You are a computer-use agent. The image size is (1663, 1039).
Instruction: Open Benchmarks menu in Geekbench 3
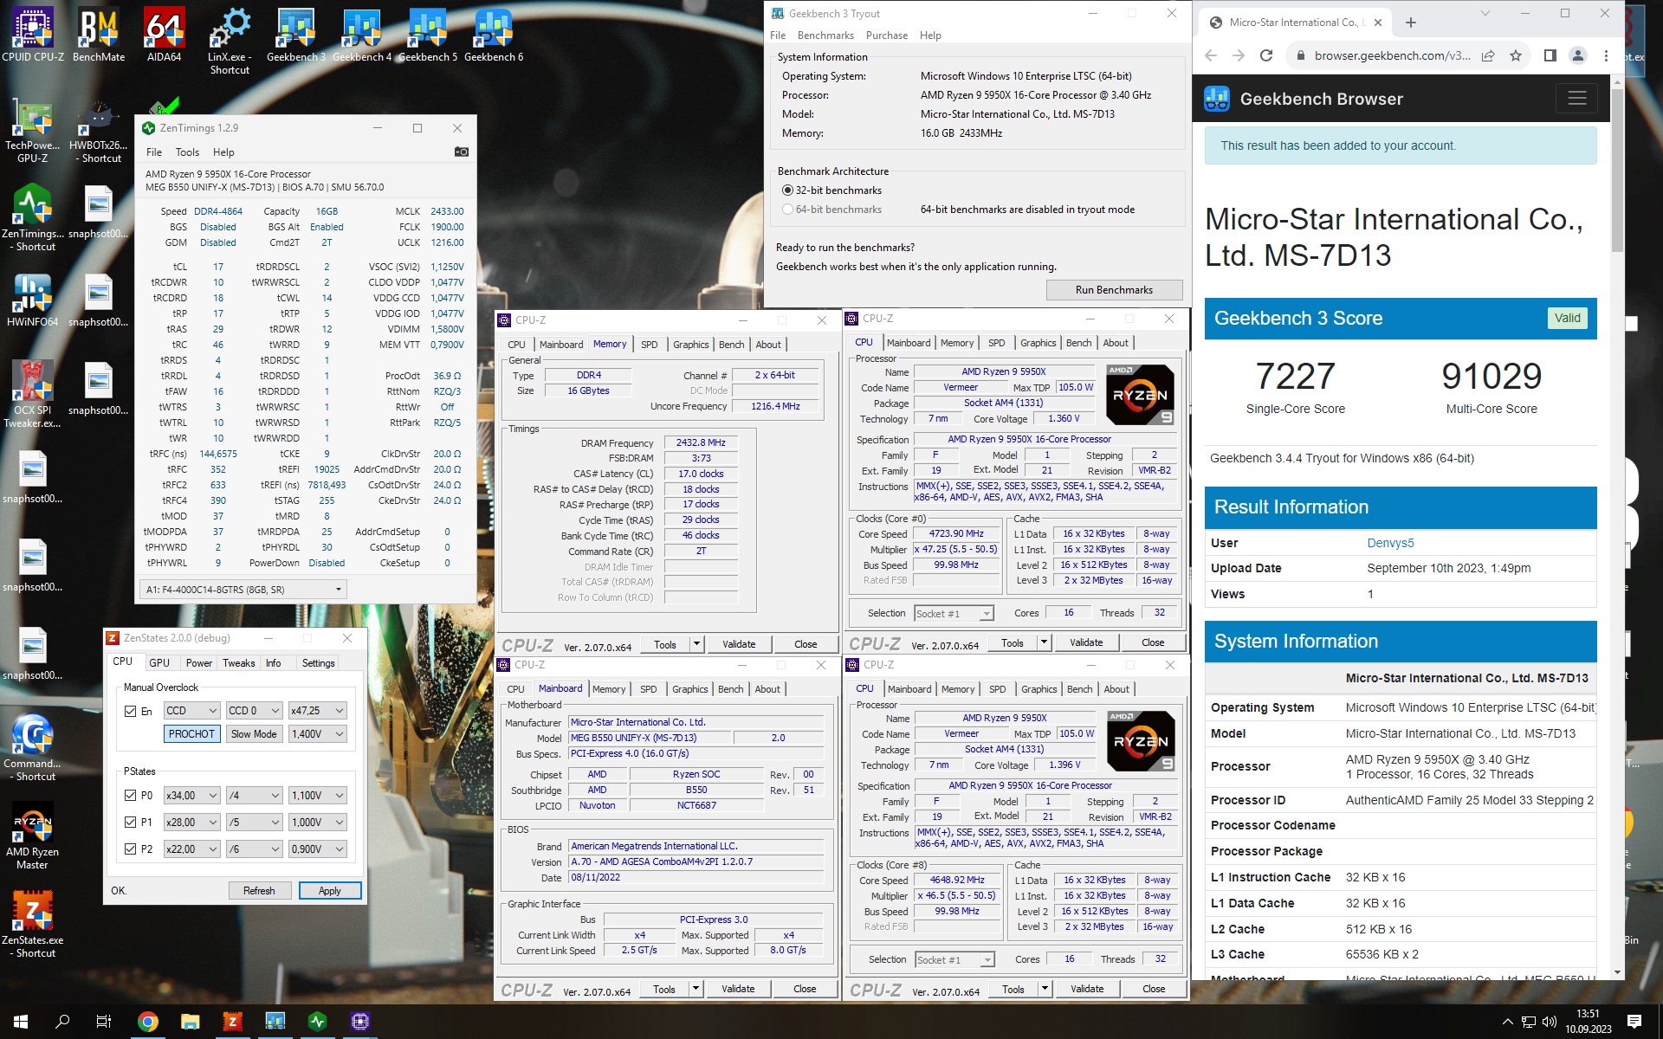click(825, 35)
